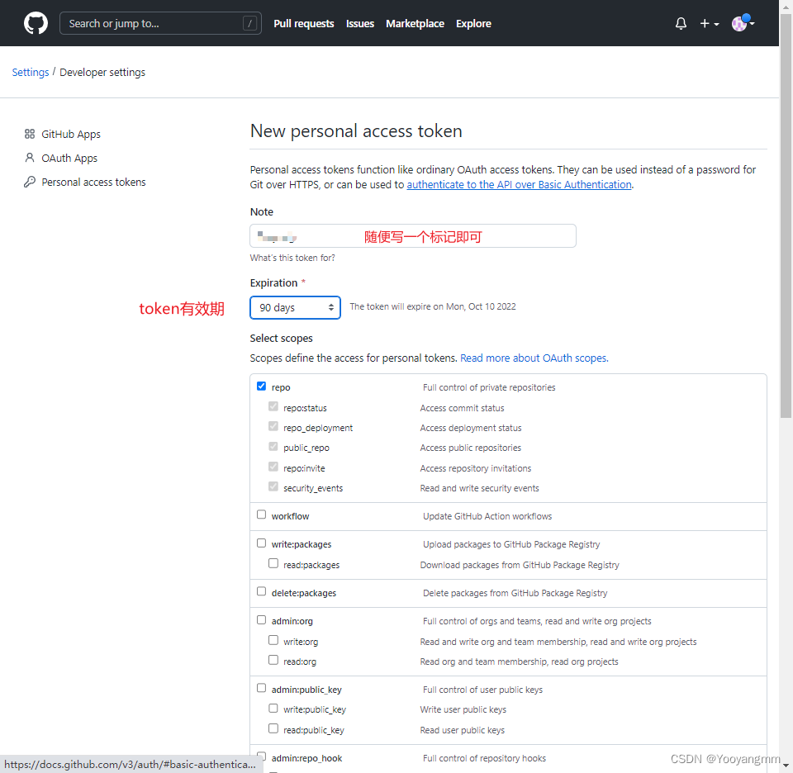The height and width of the screenshot is (773, 793).
Task: Click the 'Delete packages from GitHub Package Registry' text
Action: 515,593
